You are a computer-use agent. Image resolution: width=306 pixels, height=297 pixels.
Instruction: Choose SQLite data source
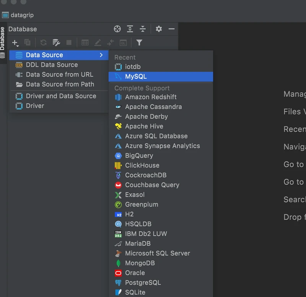[161, 292]
